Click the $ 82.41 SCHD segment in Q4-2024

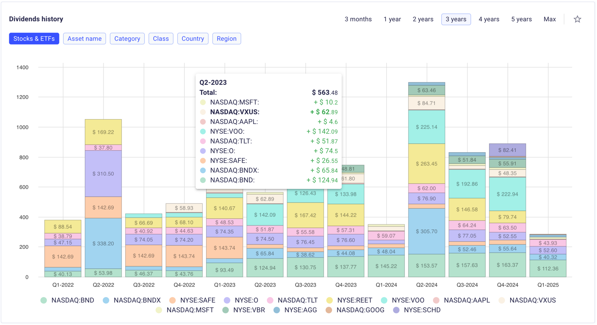point(507,150)
